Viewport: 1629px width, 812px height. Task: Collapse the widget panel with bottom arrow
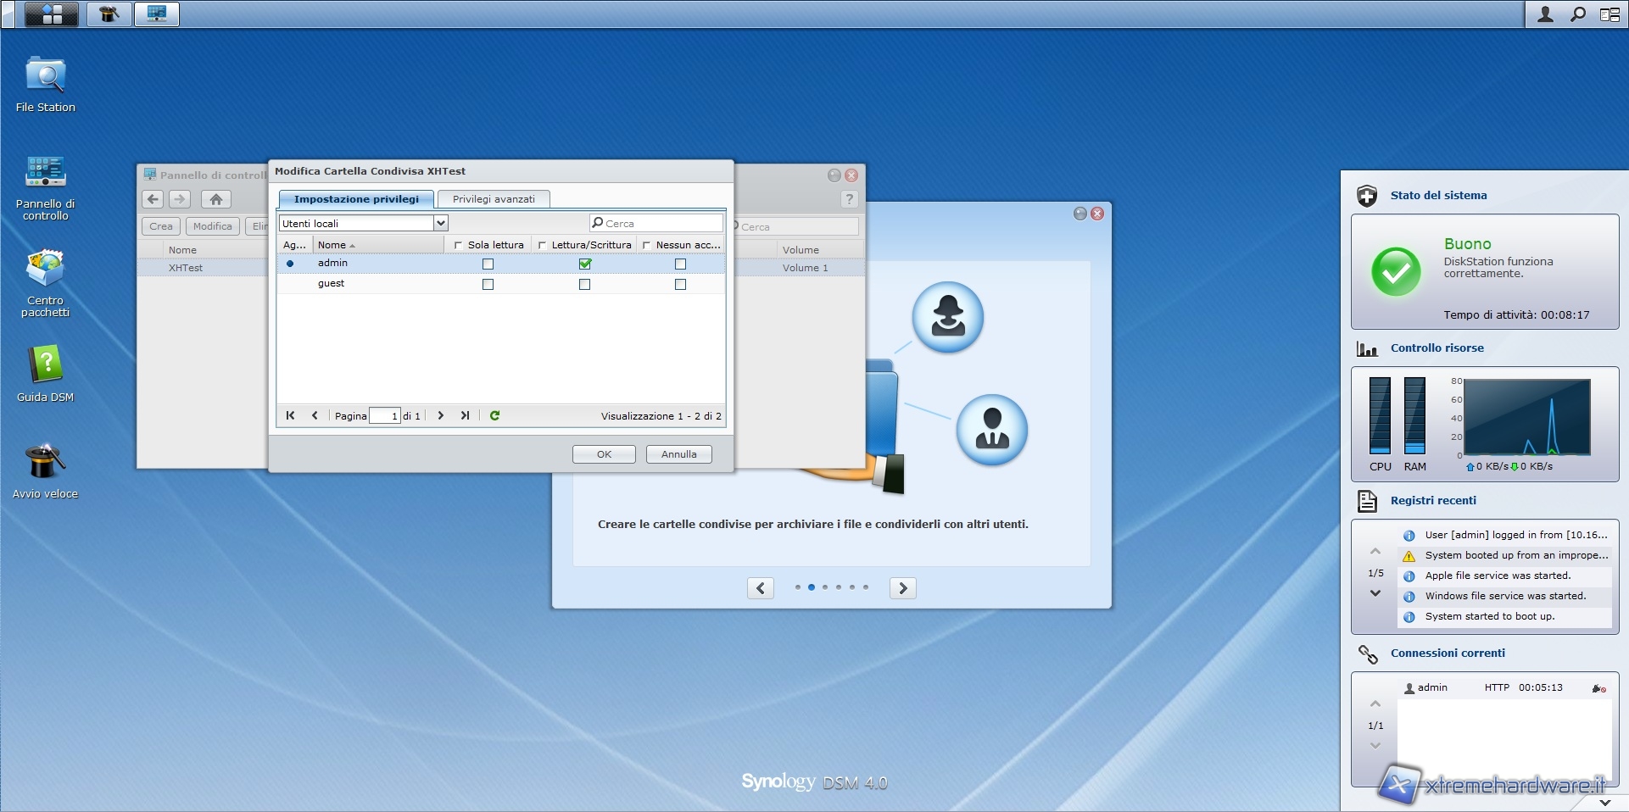coord(1604,801)
